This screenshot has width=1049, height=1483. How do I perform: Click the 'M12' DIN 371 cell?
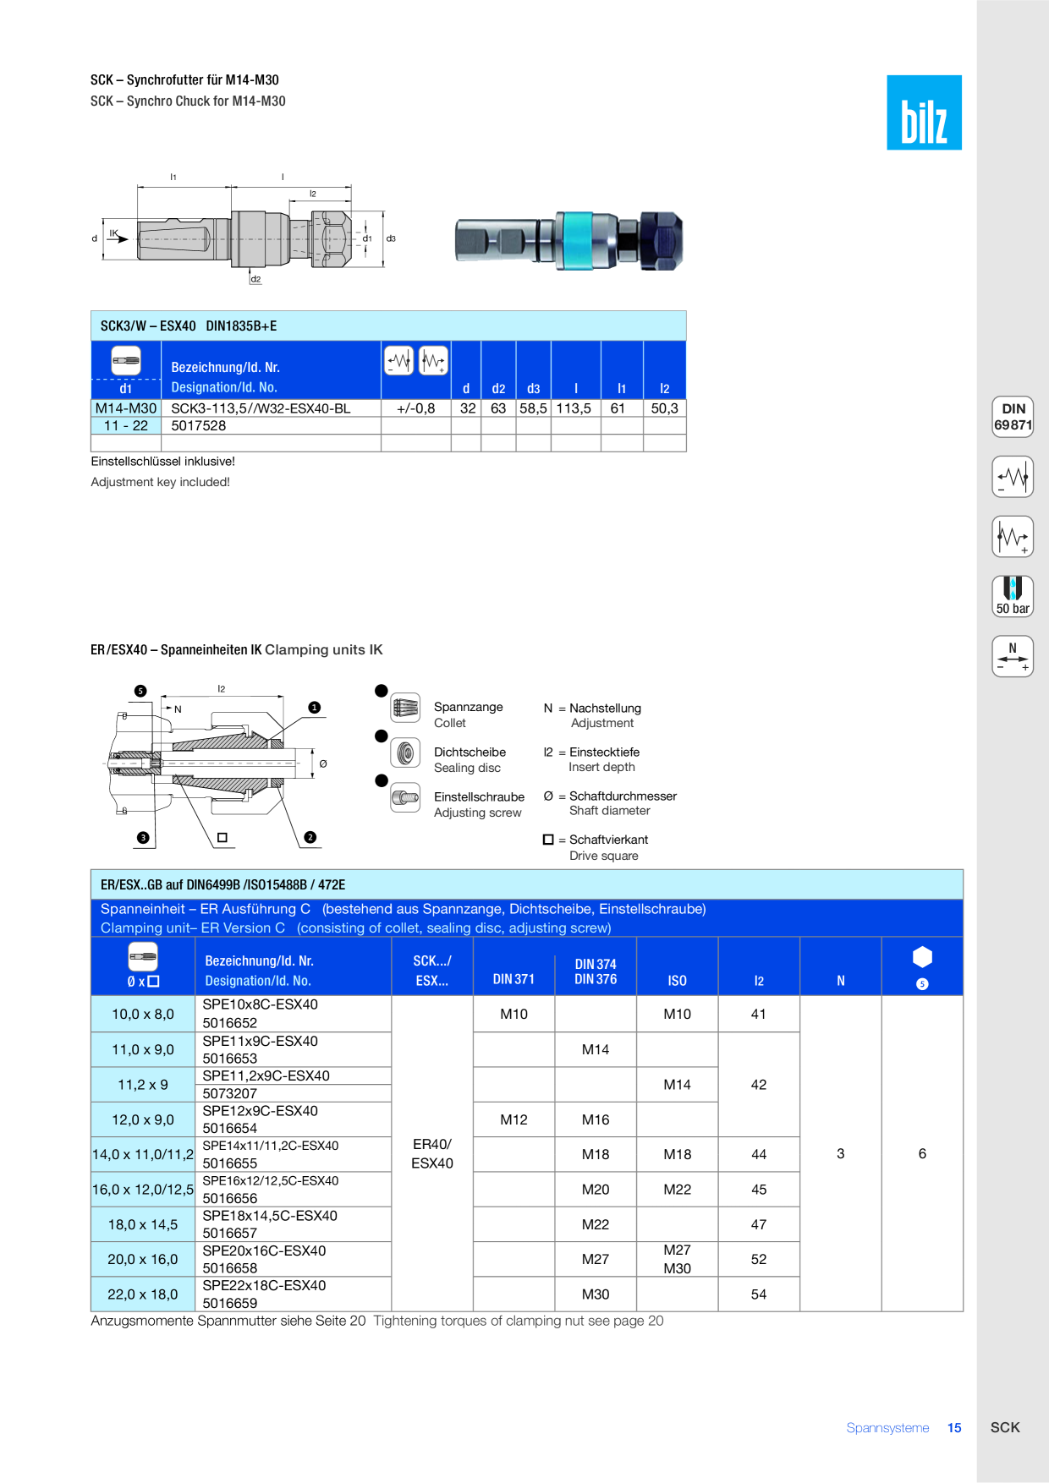(x=514, y=1119)
